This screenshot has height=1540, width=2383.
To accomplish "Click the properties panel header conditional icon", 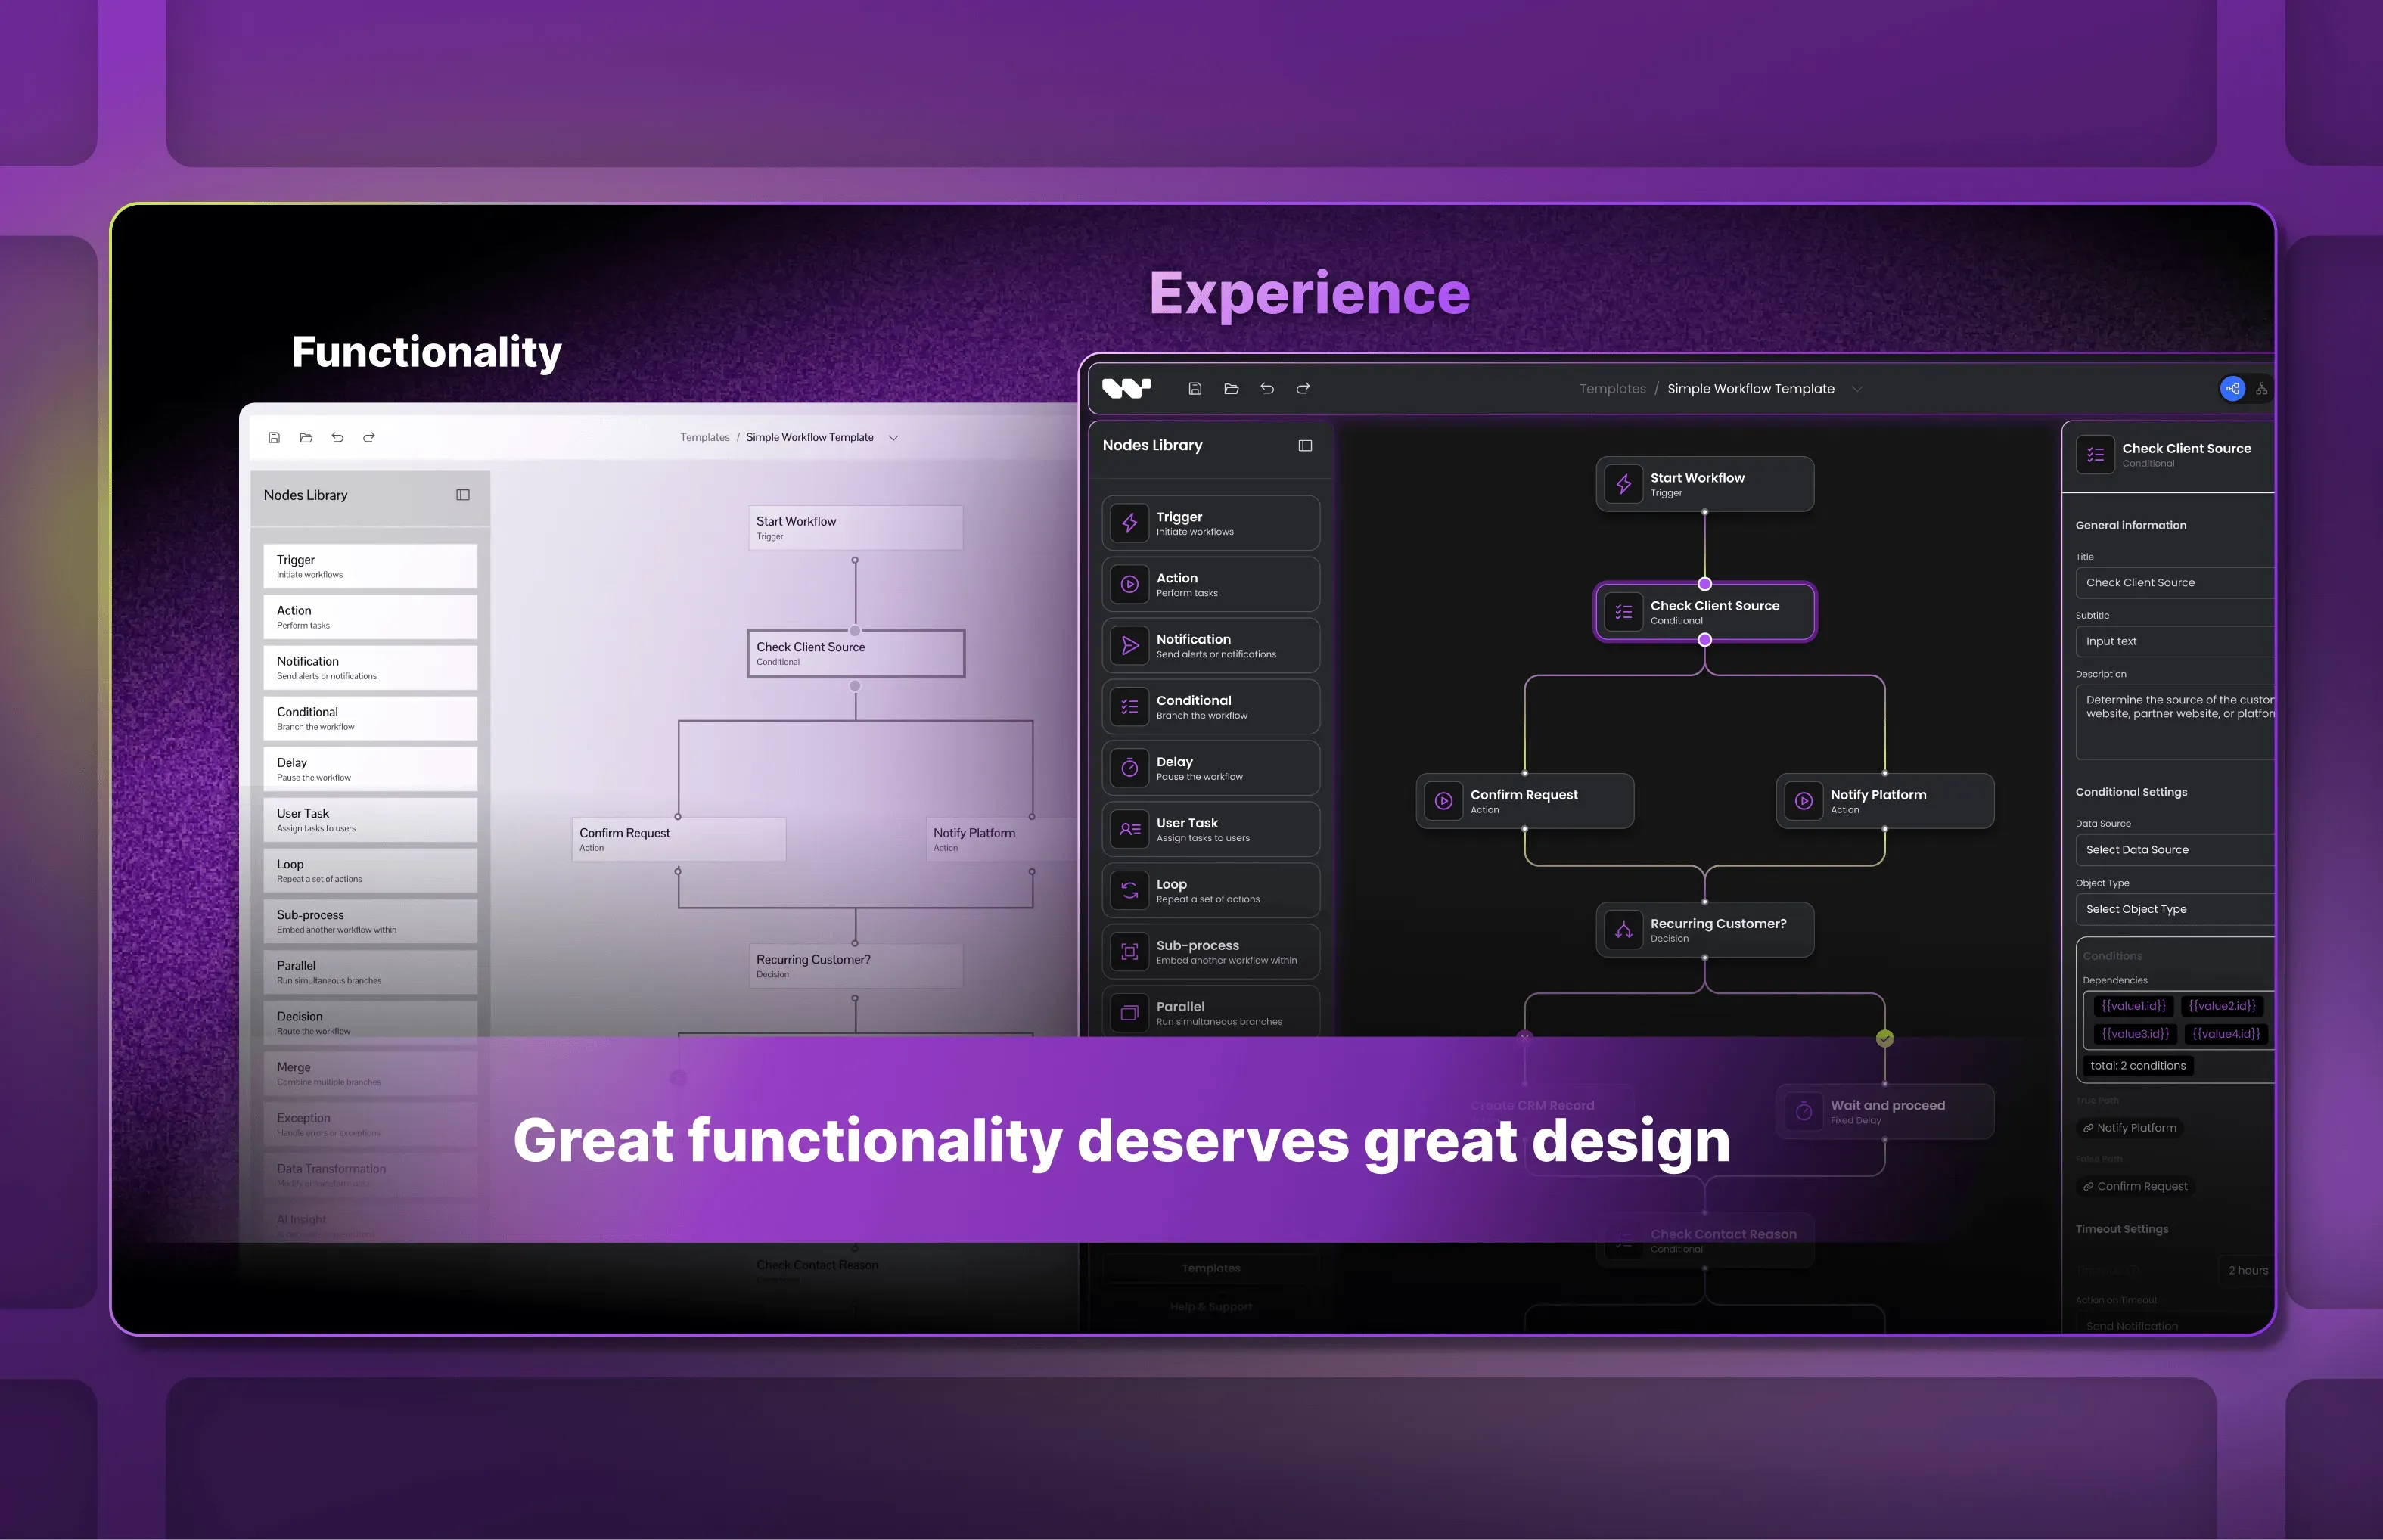I will (2095, 455).
